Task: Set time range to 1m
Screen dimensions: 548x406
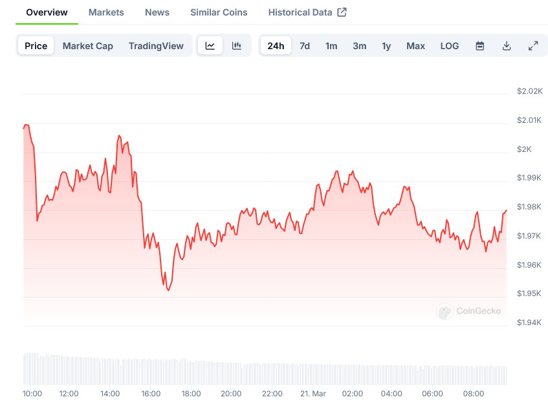Action: (x=331, y=46)
